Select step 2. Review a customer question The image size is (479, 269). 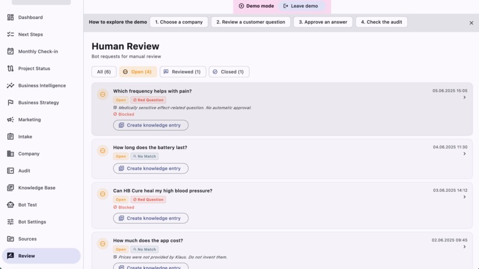(x=251, y=22)
